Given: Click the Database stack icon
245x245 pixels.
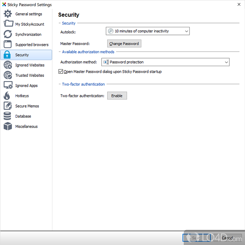Looking at the screenshot, I should coord(7,116).
